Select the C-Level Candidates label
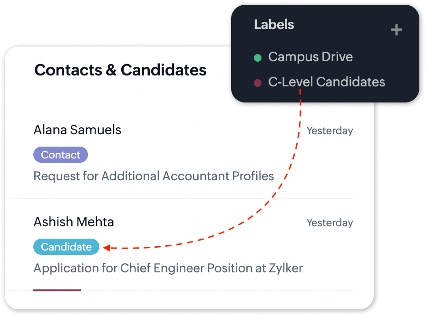 (x=326, y=82)
